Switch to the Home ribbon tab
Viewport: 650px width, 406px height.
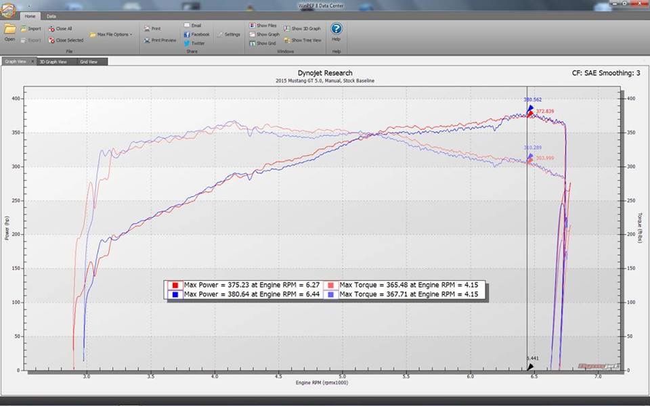point(30,16)
